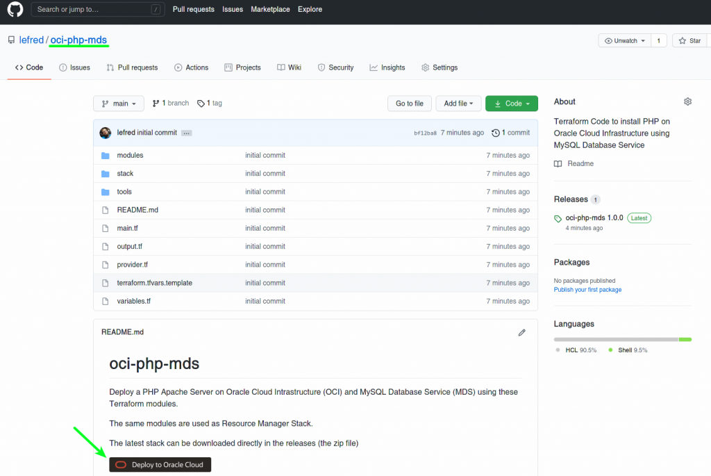Open the lefred owner link
The width and height of the screenshot is (711, 476).
pyautogui.click(x=31, y=40)
